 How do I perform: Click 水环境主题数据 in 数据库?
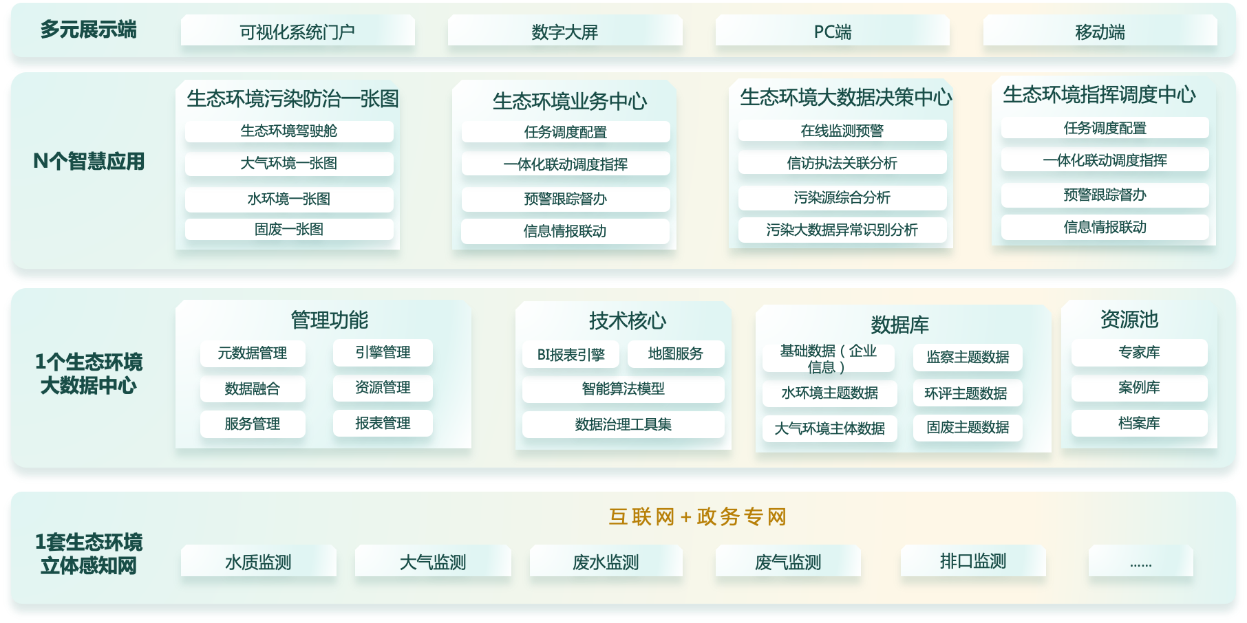pyautogui.click(x=830, y=393)
